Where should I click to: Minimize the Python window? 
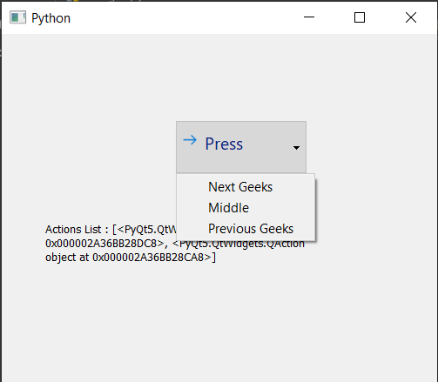pos(309,17)
